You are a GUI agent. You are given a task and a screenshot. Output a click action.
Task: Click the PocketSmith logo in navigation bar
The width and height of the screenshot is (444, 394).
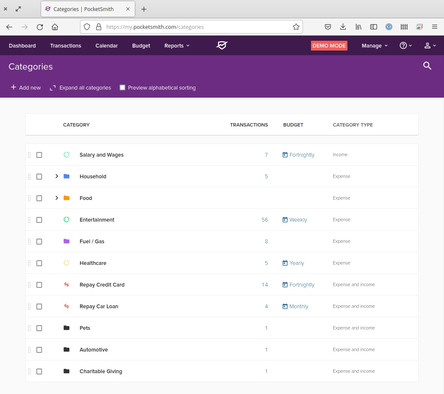coord(222,45)
